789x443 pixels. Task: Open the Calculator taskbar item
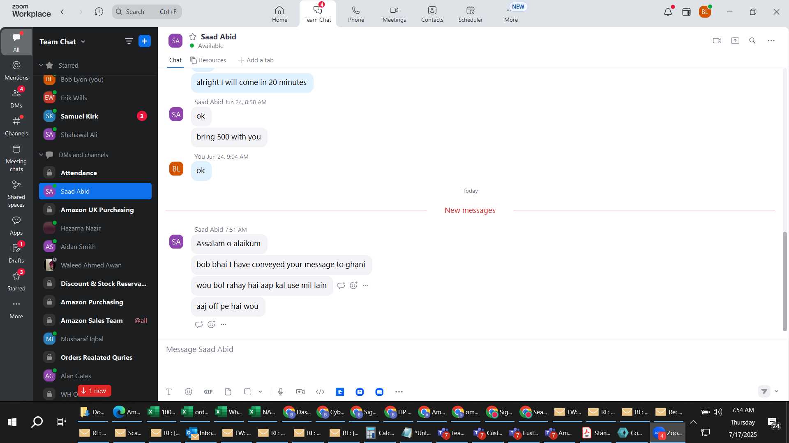(x=380, y=433)
